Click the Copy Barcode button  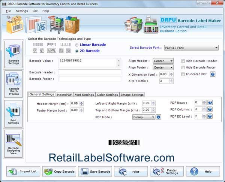[x=59, y=172]
